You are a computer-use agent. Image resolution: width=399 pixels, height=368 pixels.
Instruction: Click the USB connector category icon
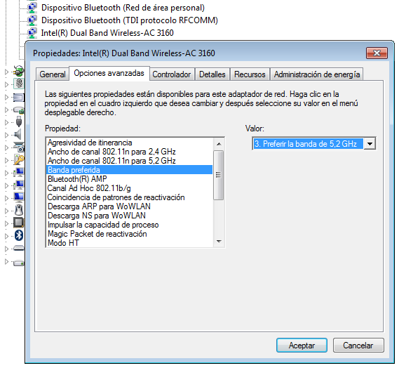click(19, 121)
